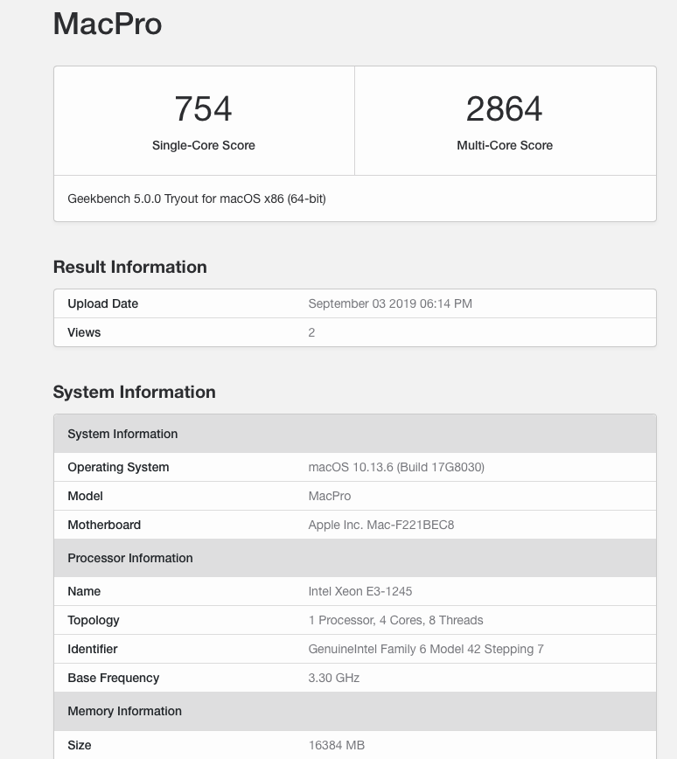
Task: Click the Views label
Action: [84, 332]
